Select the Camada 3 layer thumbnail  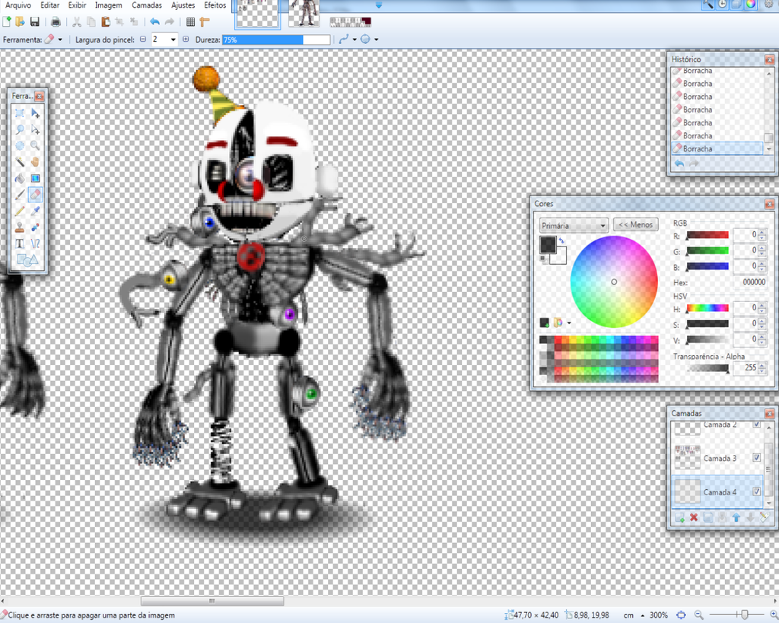(x=687, y=458)
